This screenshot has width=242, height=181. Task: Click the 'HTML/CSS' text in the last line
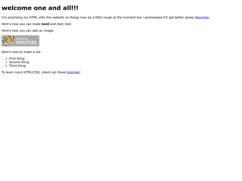coord(32,72)
